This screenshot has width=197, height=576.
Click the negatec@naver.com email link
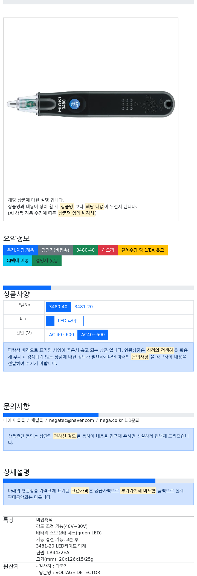pyautogui.click(x=71, y=421)
